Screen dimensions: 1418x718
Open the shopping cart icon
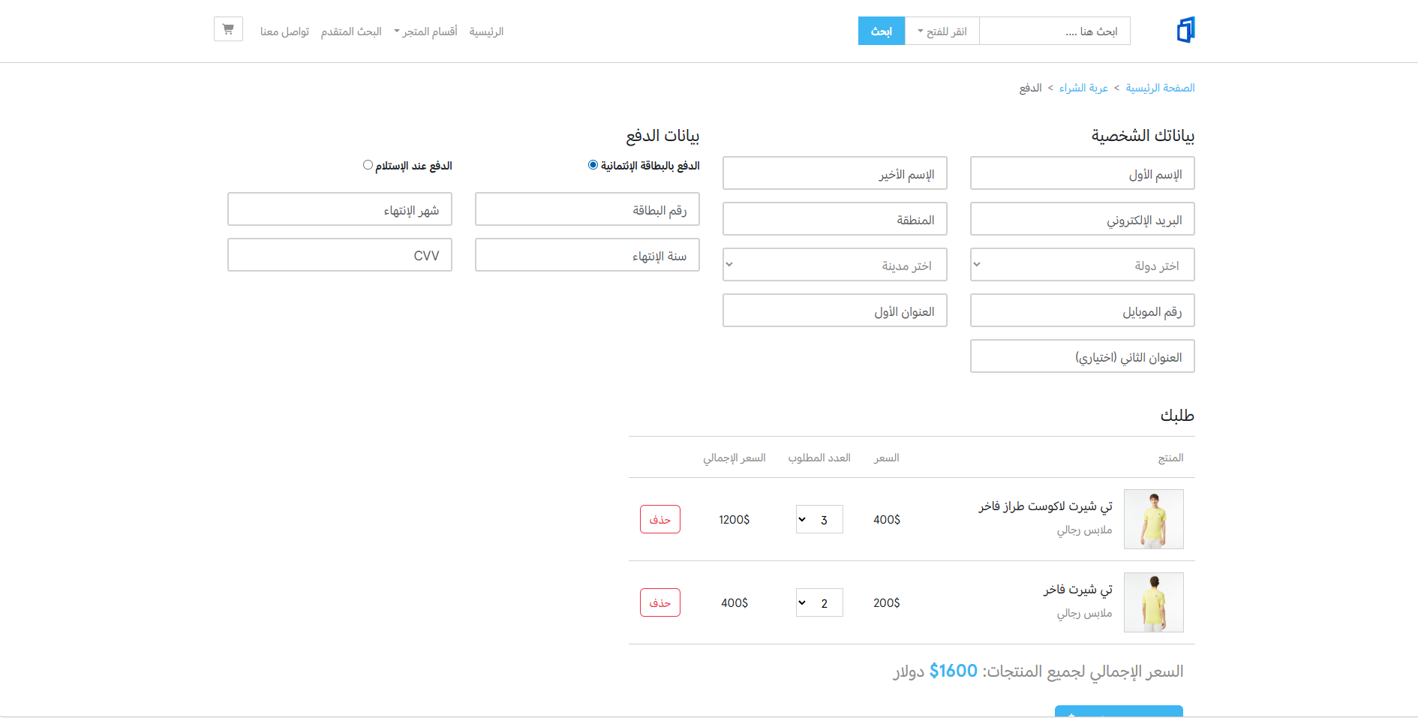[227, 29]
